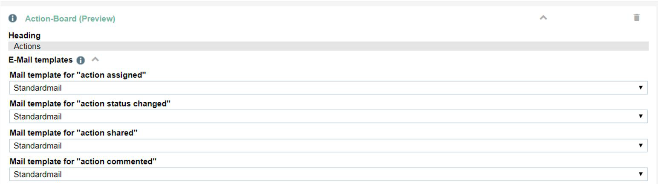Click the 'Mail template for "action commented"' label

click(x=83, y=162)
